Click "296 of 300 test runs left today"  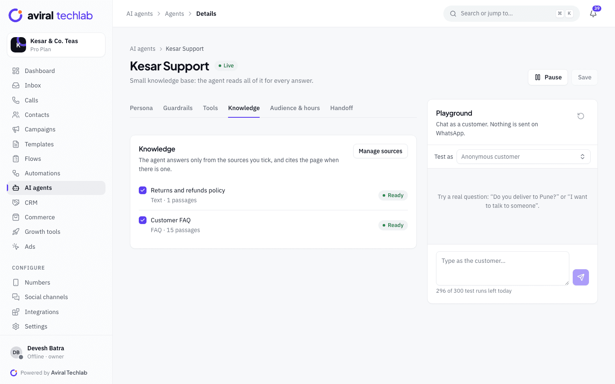pos(474,291)
